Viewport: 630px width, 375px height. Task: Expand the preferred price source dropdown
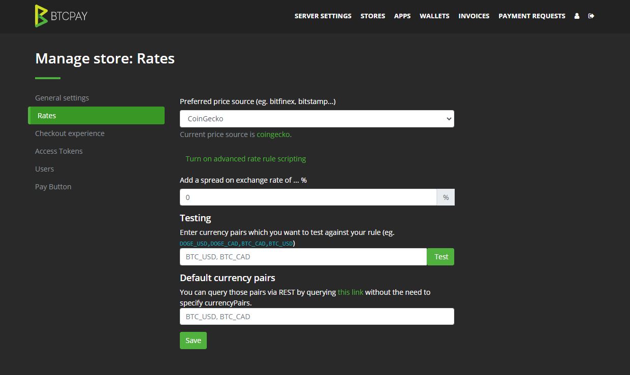(x=317, y=119)
